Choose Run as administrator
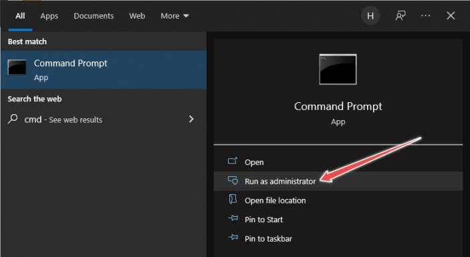 [x=338, y=181]
